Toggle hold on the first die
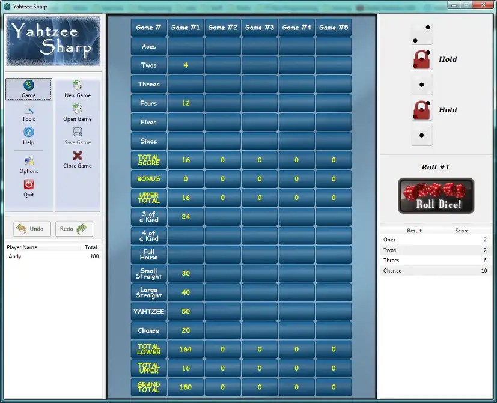The image size is (497, 403). point(422,34)
